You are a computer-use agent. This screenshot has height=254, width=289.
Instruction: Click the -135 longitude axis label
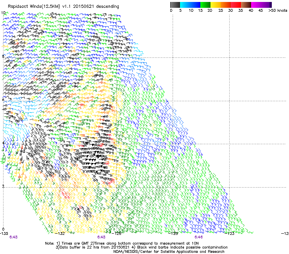pyautogui.click(x=4, y=234)
